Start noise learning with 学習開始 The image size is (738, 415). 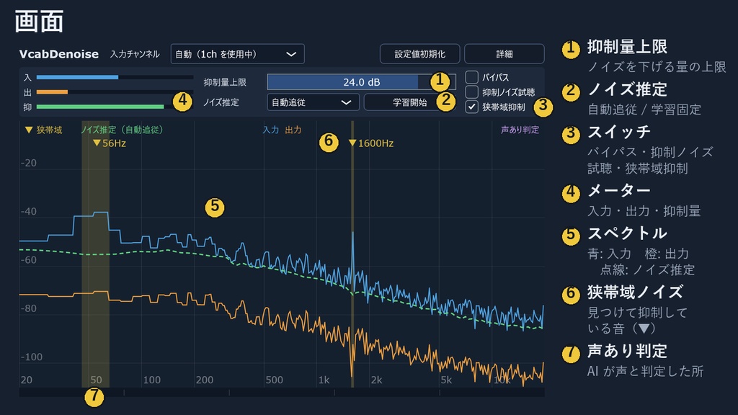point(409,102)
